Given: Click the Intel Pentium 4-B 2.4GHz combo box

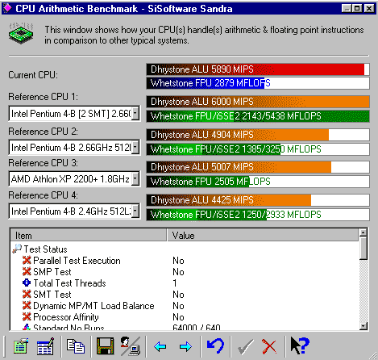Looking at the screenshot, I should click(x=74, y=211).
